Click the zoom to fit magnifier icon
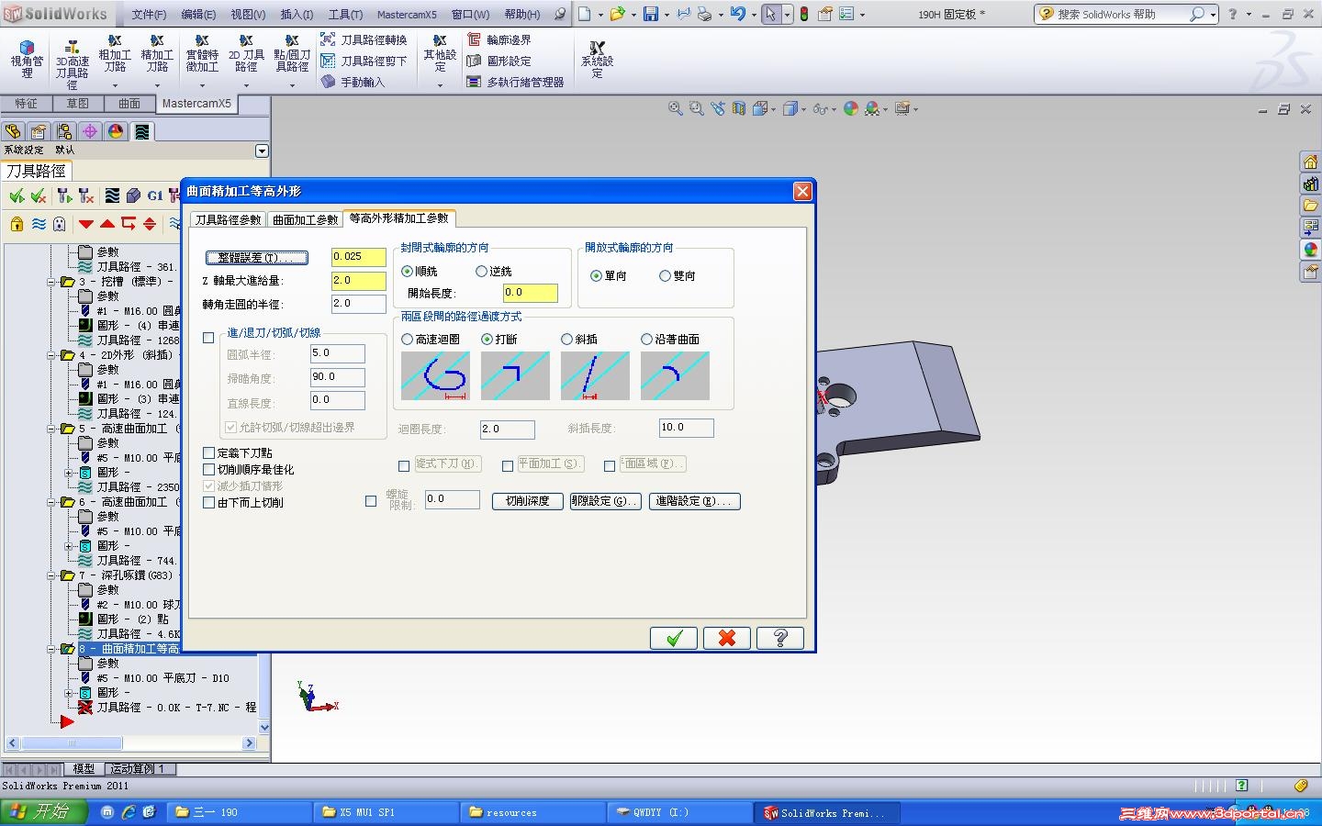Screen dimensions: 1322x826 [676, 108]
